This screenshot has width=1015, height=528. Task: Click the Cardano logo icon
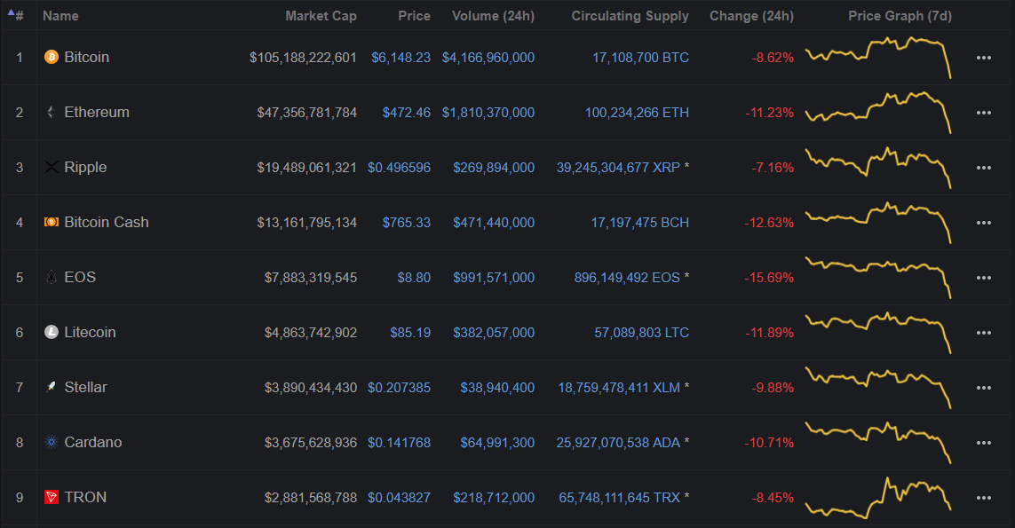pyautogui.click(x=52, y=442)
